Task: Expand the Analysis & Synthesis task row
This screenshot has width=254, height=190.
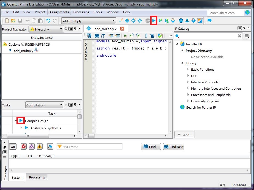Action: 21,128
